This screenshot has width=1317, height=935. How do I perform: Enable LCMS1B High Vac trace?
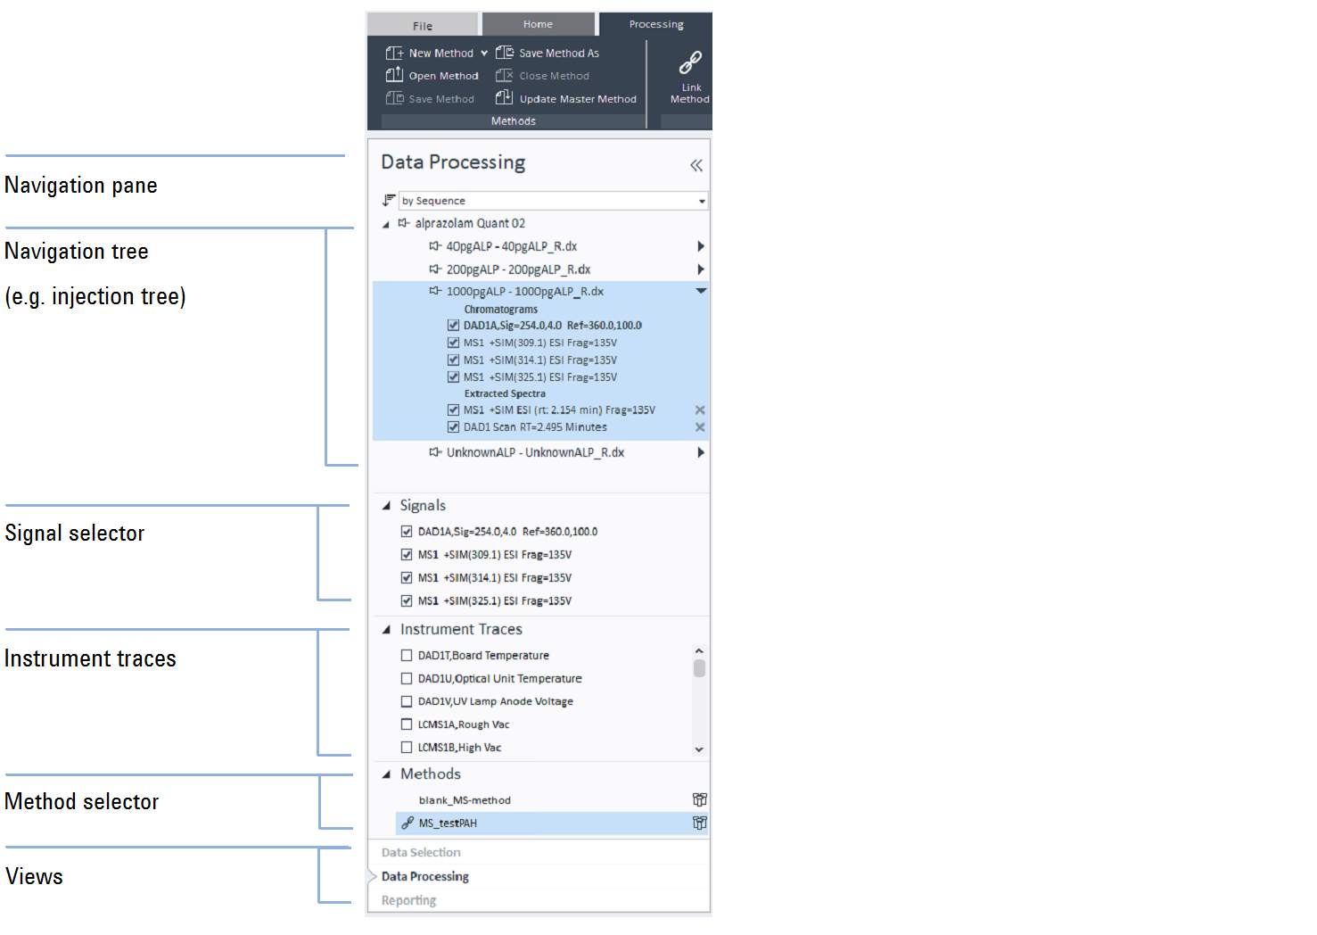click(x=407, y=748)
